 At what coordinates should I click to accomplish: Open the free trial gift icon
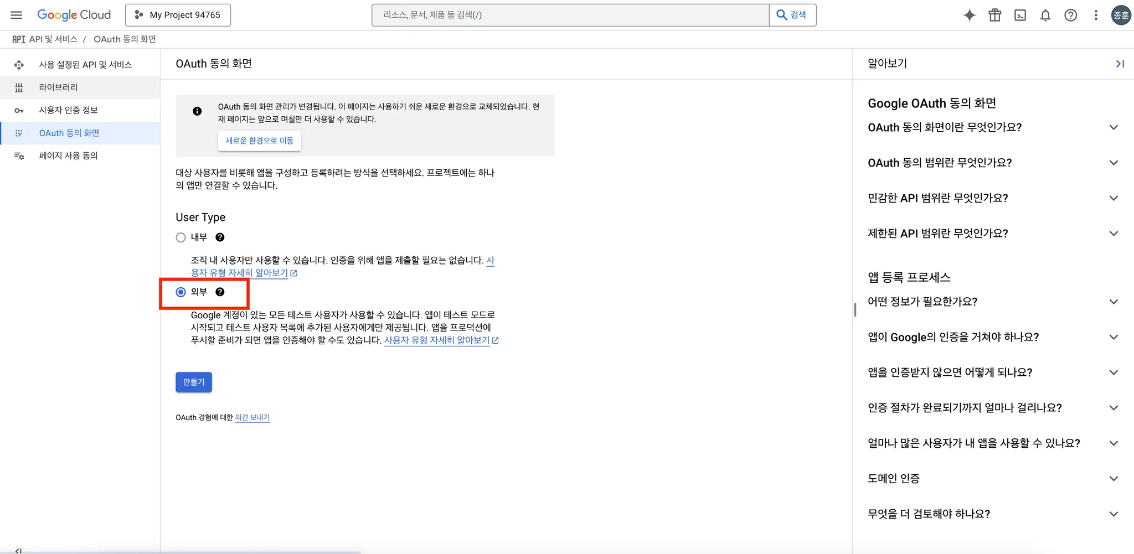(x=994, y=15)
